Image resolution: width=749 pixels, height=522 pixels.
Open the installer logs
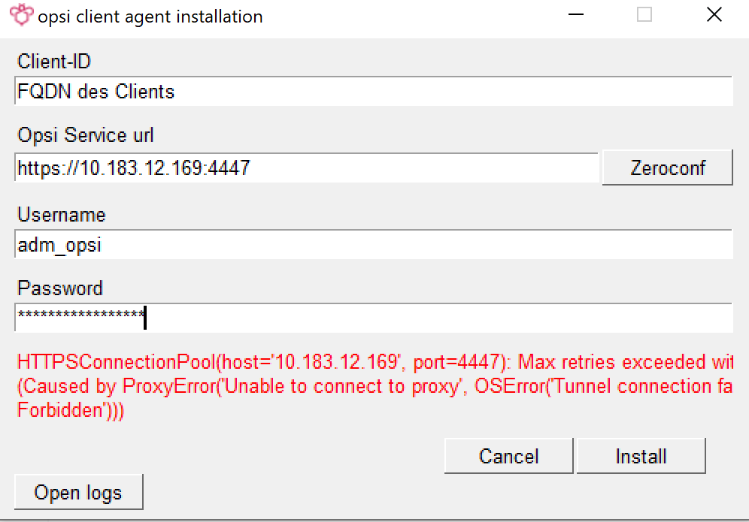pos(78,493)
